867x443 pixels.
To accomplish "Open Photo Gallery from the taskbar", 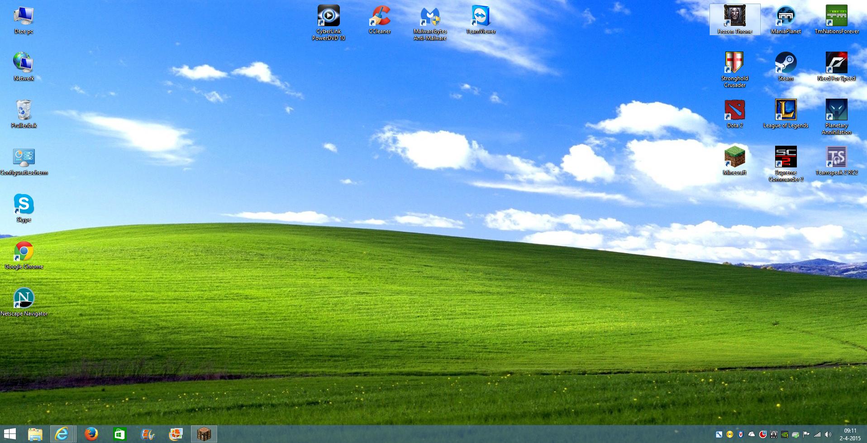I will click(176, 434).
